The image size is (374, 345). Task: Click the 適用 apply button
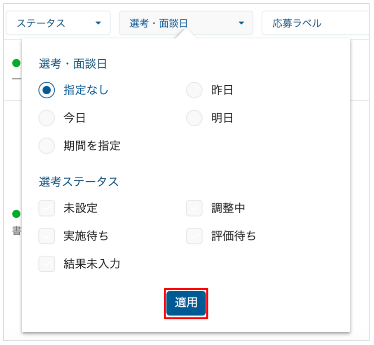pos(186,303)
